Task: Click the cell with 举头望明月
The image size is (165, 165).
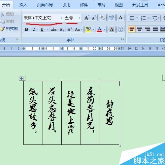Action: tap(52, 113)
